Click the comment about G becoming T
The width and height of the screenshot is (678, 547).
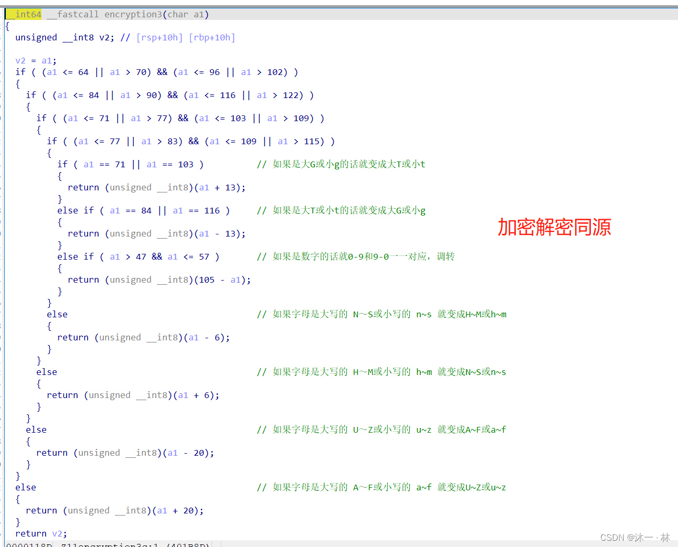point(341,164)
